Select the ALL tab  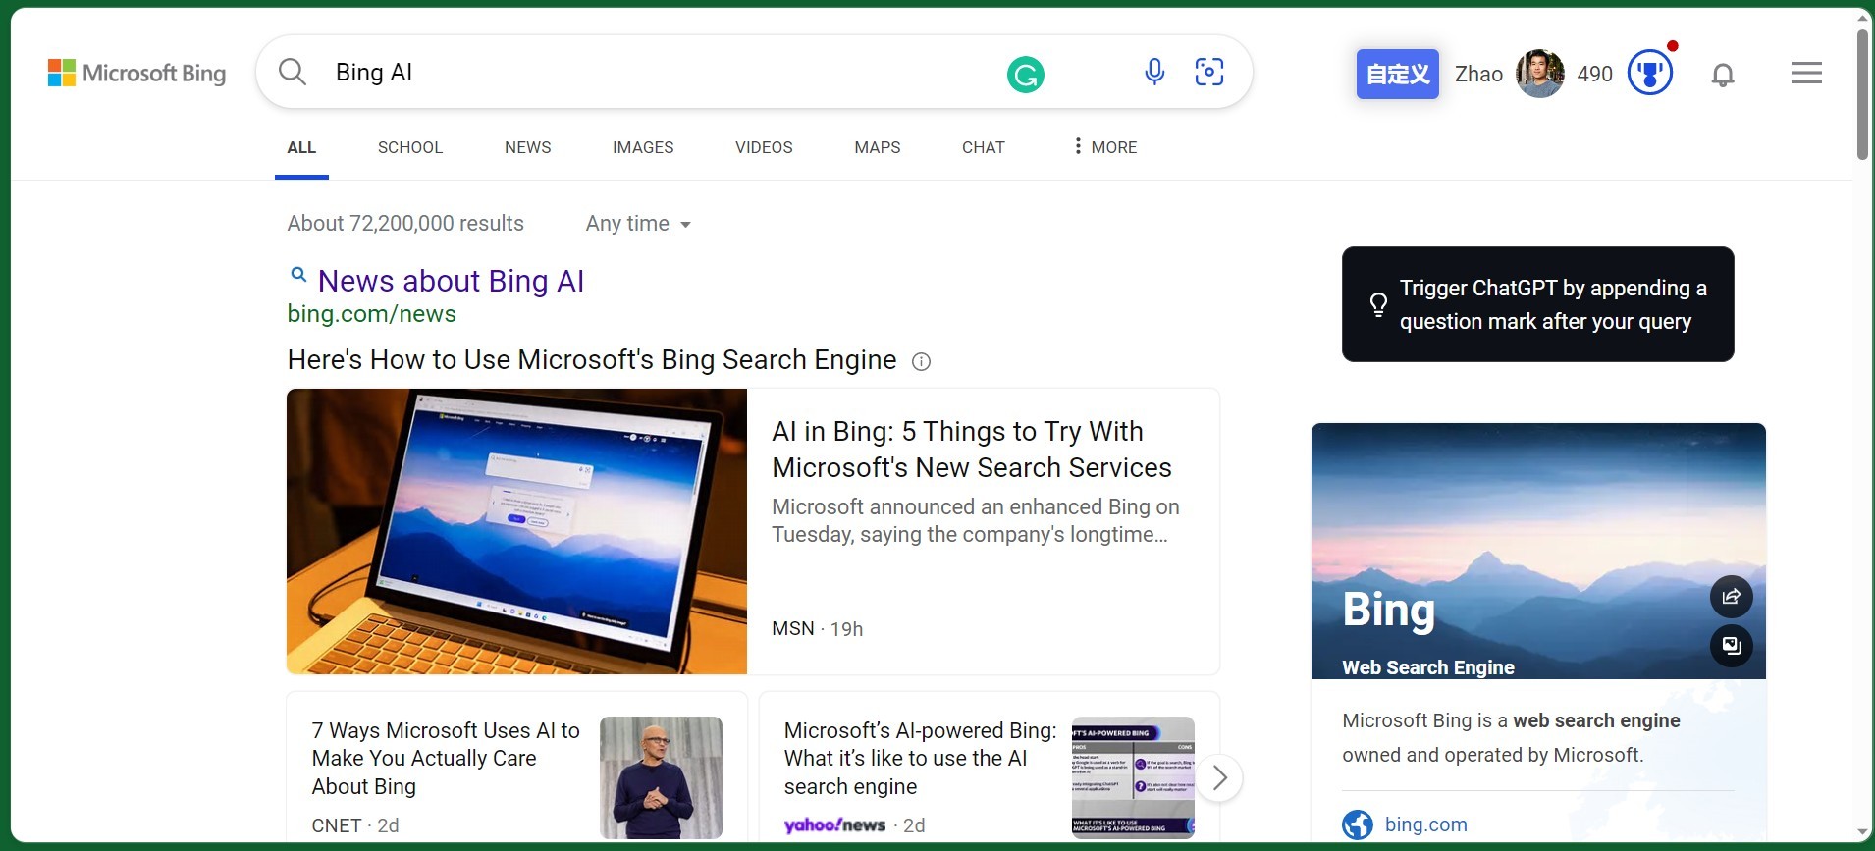[301, 147]
